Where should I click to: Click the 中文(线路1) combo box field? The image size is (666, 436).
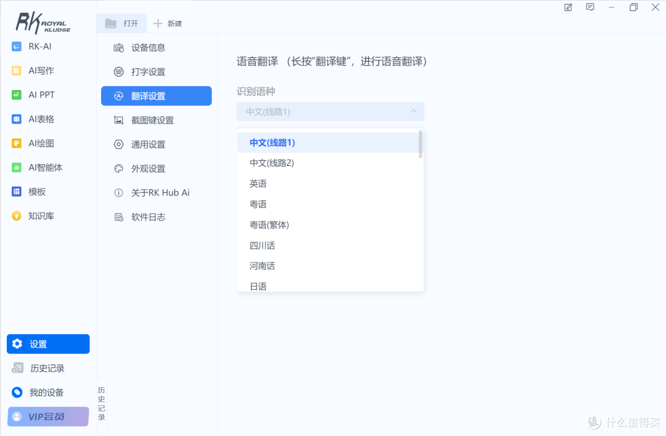click(x=330, y=112)
